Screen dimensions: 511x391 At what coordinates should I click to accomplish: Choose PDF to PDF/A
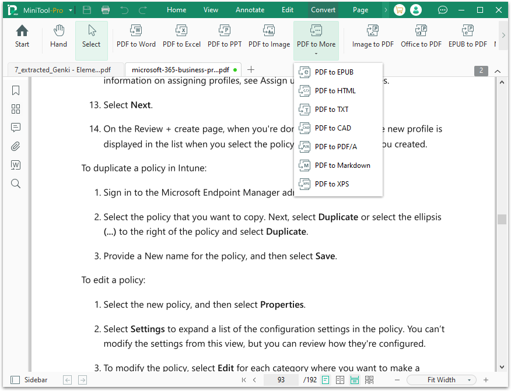click(338, 147)
